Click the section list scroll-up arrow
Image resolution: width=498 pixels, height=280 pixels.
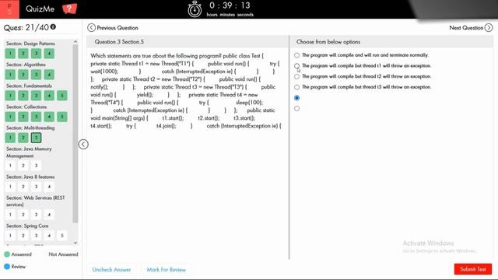point(75,41)
